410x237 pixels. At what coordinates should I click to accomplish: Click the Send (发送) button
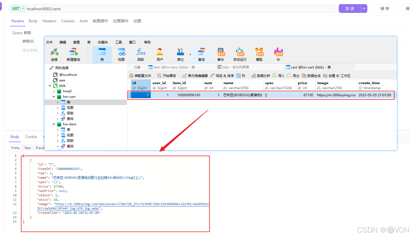click(x=350, y=9)
